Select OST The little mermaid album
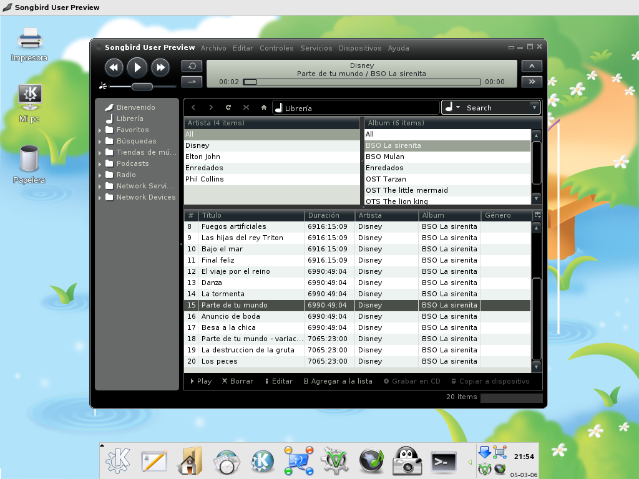639x479 pixels. tap(447, 190)
